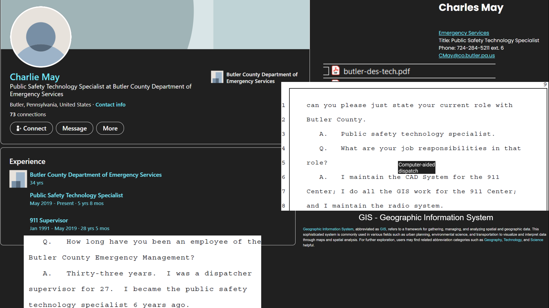The image size is (549, 308).
Task: Click the Connect button
Action: pyautogui.click(x=31, y=128)
